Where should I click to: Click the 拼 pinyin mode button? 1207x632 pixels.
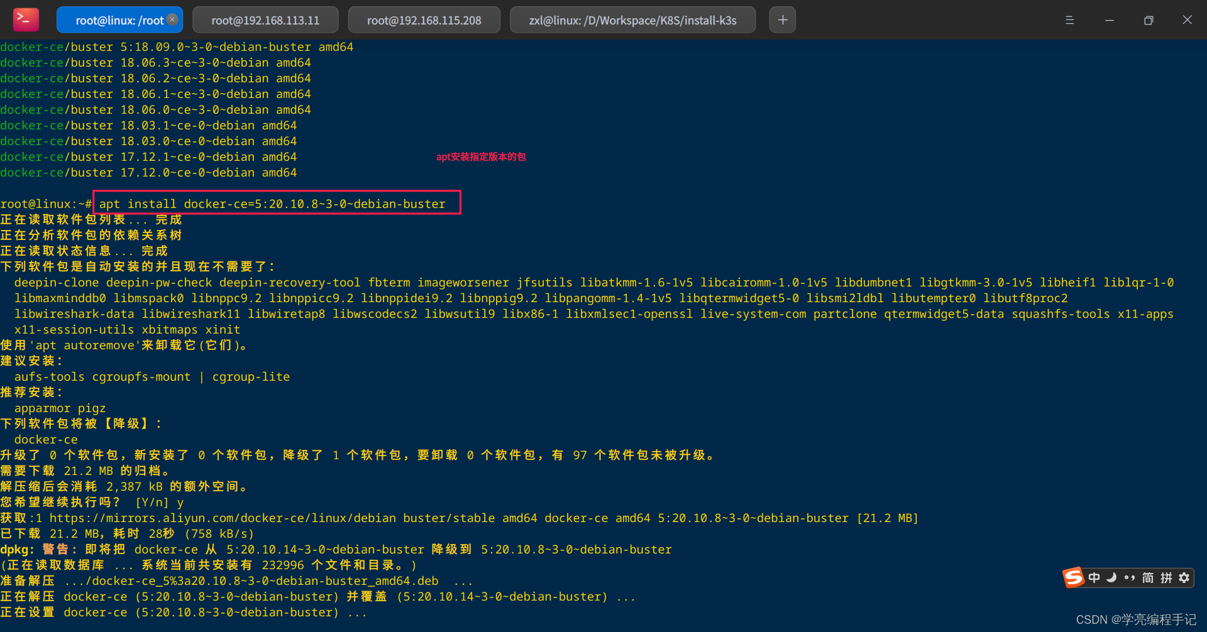coord(1166,578)
